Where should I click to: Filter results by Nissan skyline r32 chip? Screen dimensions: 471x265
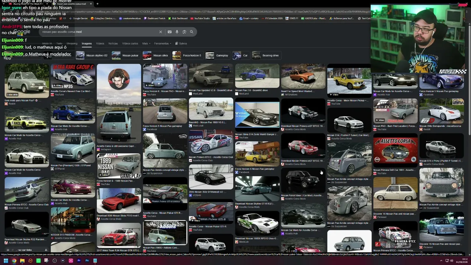click(x=92, y=55)
